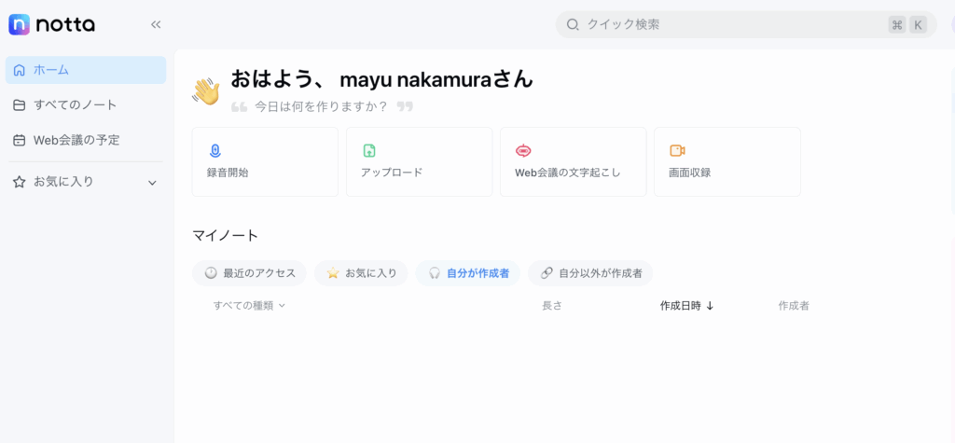
Task: Click the magnifier icon in quick search
Action: [573, 25]
